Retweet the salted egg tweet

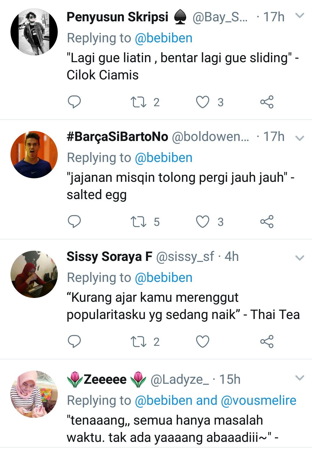tap(139, 222)
